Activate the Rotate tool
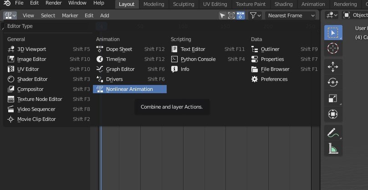Image resolution: width=368 pixels, height=190 pixels. (x=333, y=82)
